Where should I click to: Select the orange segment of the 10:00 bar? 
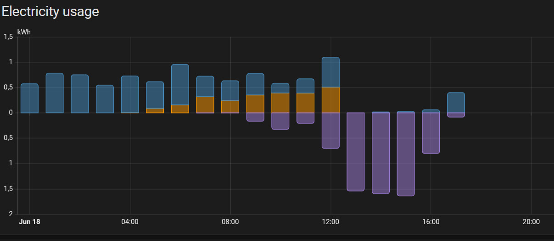pyautogui.click(x=280, y=103)
